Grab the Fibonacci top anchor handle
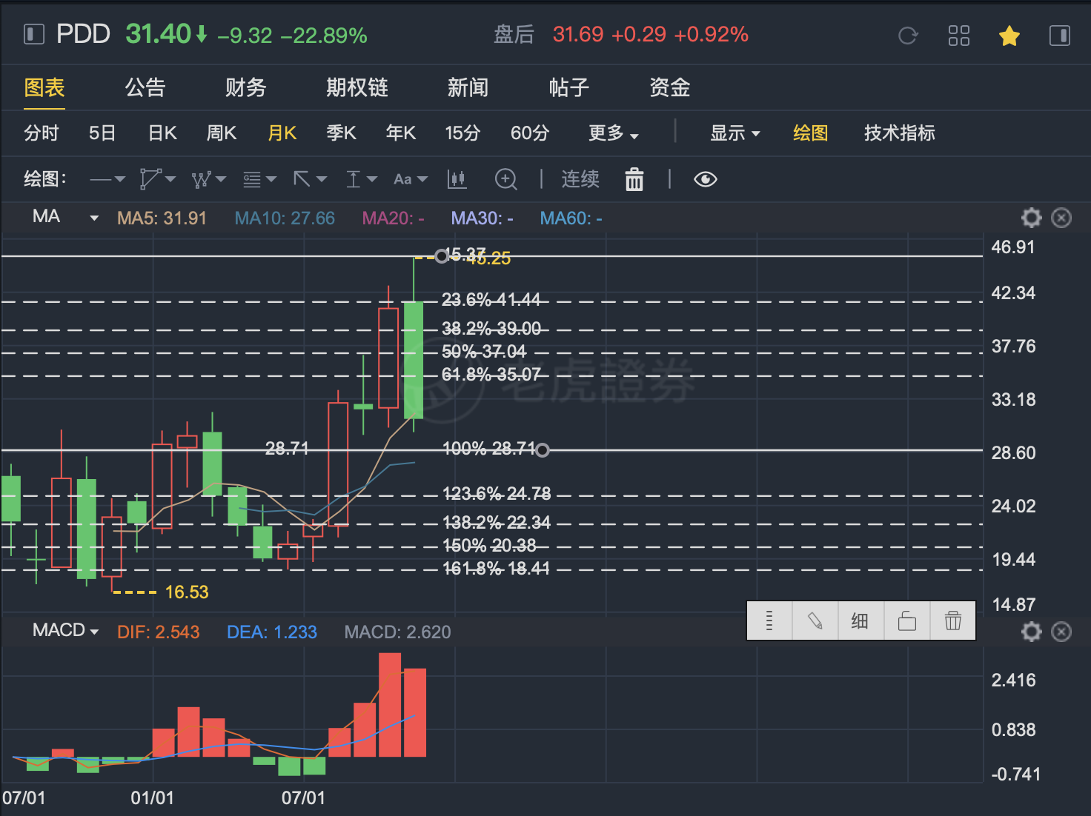The image size is (1091, 816). click(x=442, y=256)
